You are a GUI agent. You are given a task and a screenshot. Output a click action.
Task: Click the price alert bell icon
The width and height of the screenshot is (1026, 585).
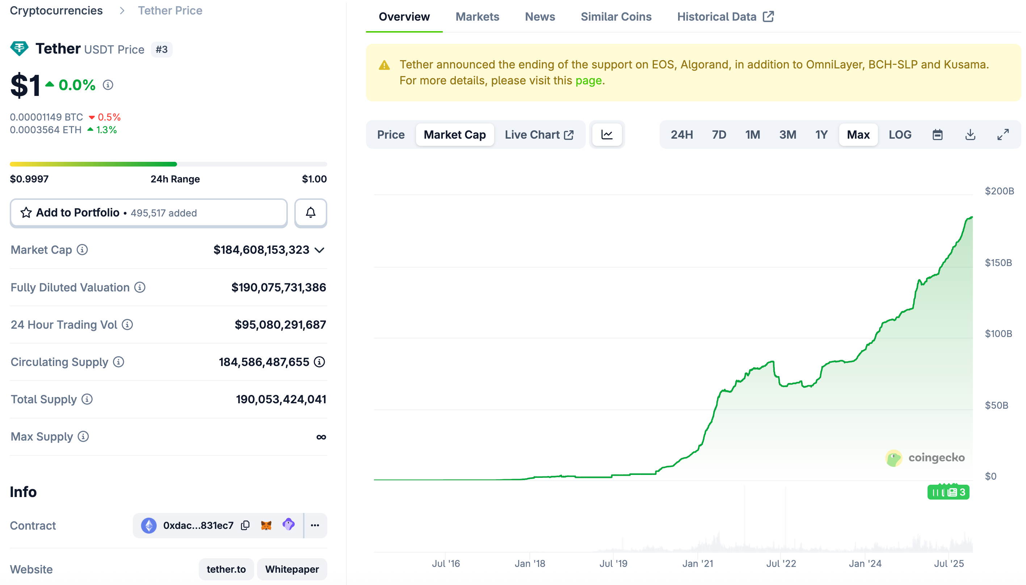click(310, 212)
